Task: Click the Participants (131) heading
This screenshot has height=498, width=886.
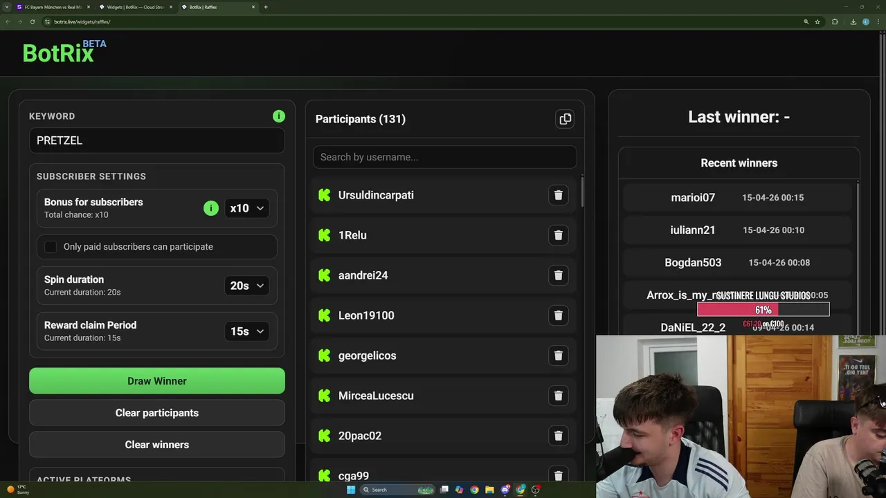Action: [361, 119]
